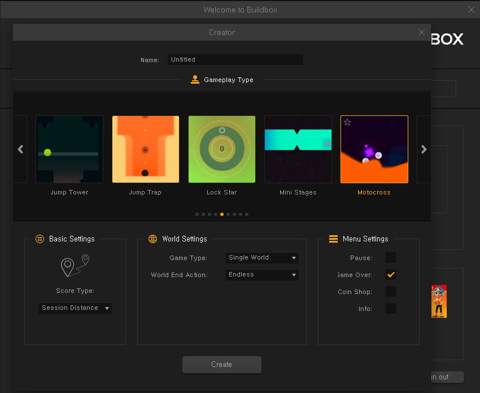Screen dimensions: 480x393
Task: Select the Lock Star gameplay thumbnail
Action: click(222, 149)
